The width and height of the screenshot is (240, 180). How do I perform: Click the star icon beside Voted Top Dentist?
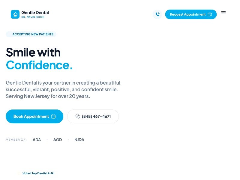(x=19, y=173)
